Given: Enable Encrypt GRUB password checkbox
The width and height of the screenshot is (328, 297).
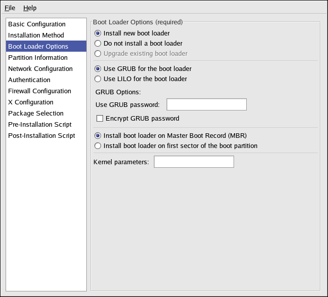Looking at the screenshot, I should (x=100, y=119).
